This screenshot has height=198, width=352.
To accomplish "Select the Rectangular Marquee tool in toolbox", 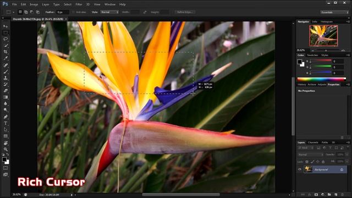I will [5, 32].
